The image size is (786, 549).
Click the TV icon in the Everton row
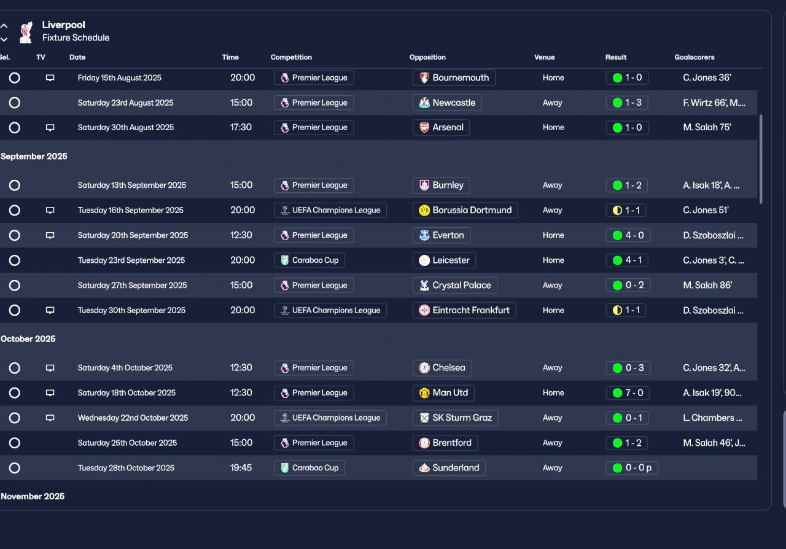pyautogui.click(x=50, y=235)
